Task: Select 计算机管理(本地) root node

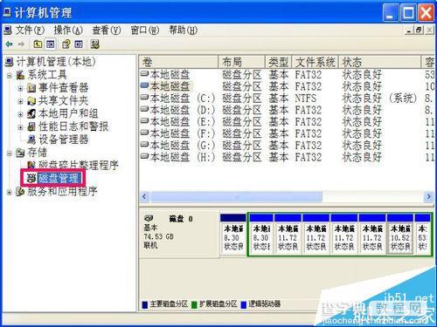Action: click(x=56, y=62)
